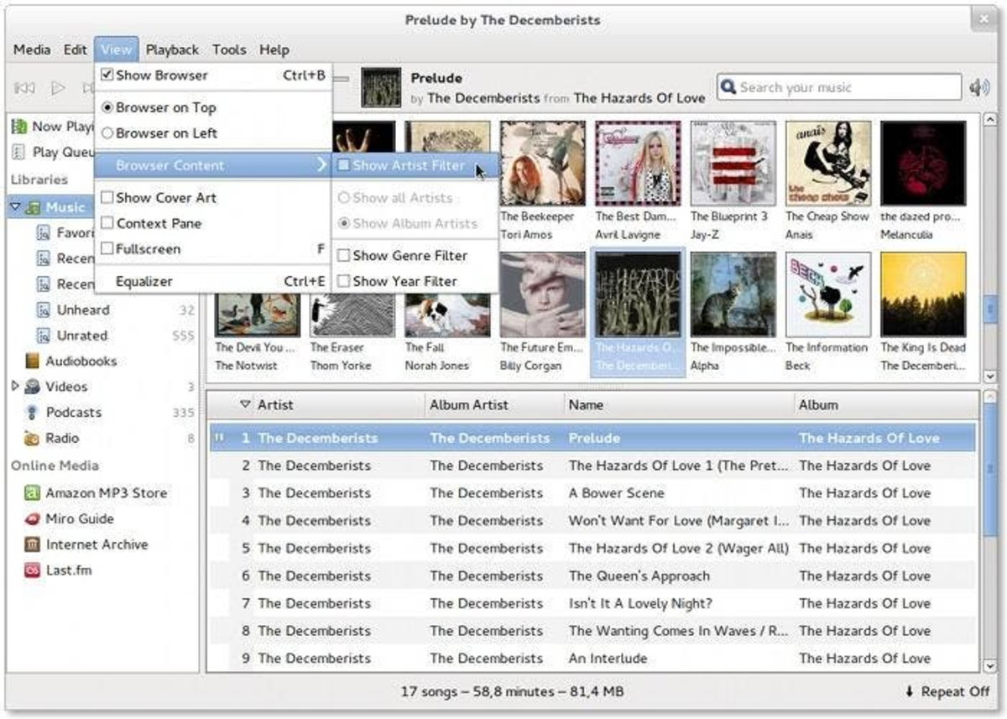1007x719 pixels.
Task: Select the Miro Guide source icon
Action: 32,519
